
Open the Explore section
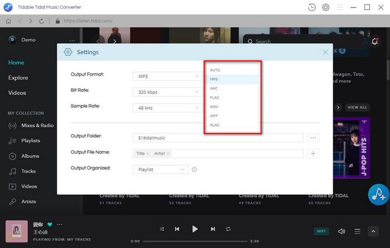pyautogui.click(x=18, y=78)
